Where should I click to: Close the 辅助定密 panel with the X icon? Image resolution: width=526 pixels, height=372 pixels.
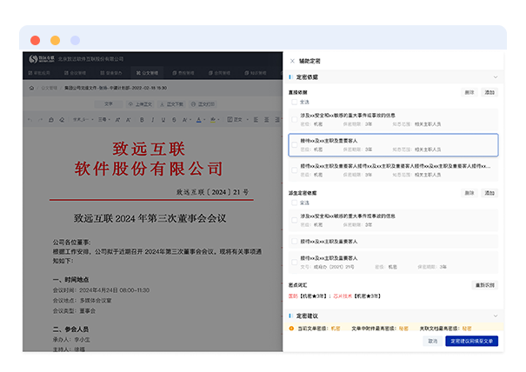[291, 61]
